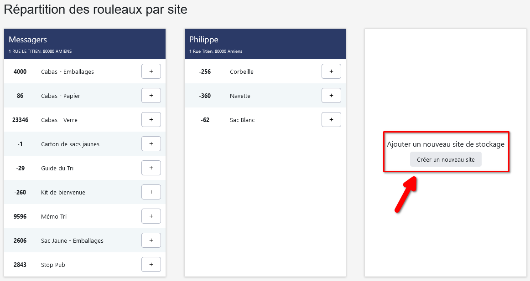The height and width of the screenshot is (281, 530).
Task: Click the plus button for Stop Pub
Action: (x=151, y=265)
